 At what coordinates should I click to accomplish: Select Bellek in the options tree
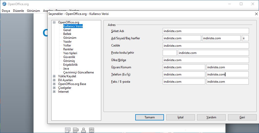[67, 34]
